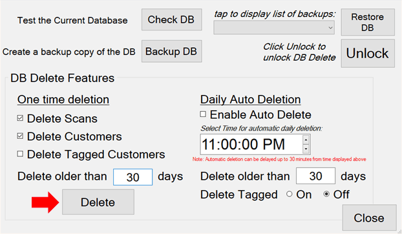Open the backups list dropdown
402x234 pixels.
(274, 28)
